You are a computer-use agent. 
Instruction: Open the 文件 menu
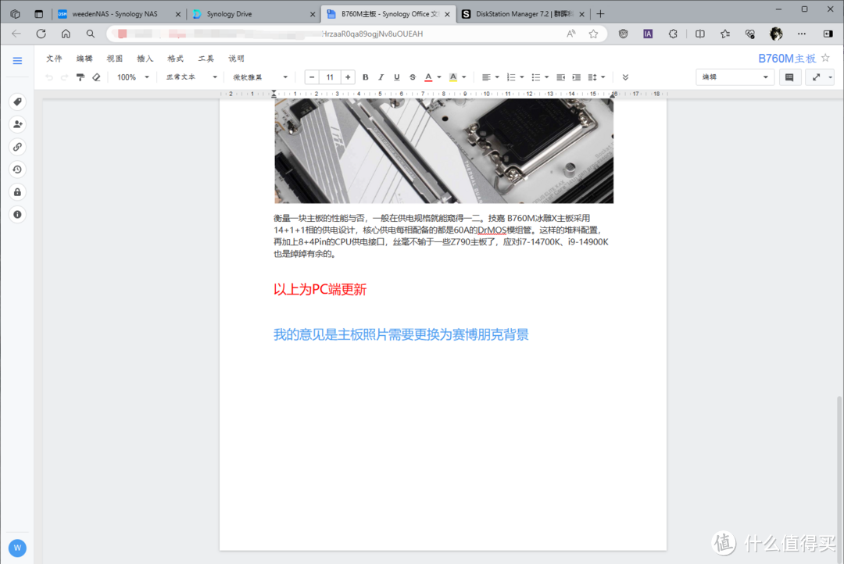[54, 58]
